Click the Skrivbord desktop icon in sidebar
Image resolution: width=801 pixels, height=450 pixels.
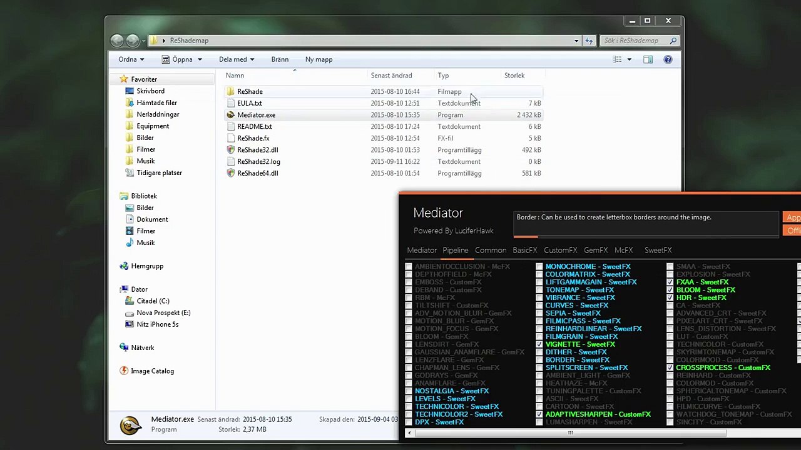coord(130,91)
